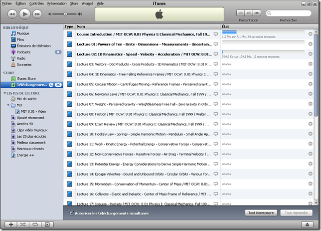Open the Contrôles menu

[36, 3]
